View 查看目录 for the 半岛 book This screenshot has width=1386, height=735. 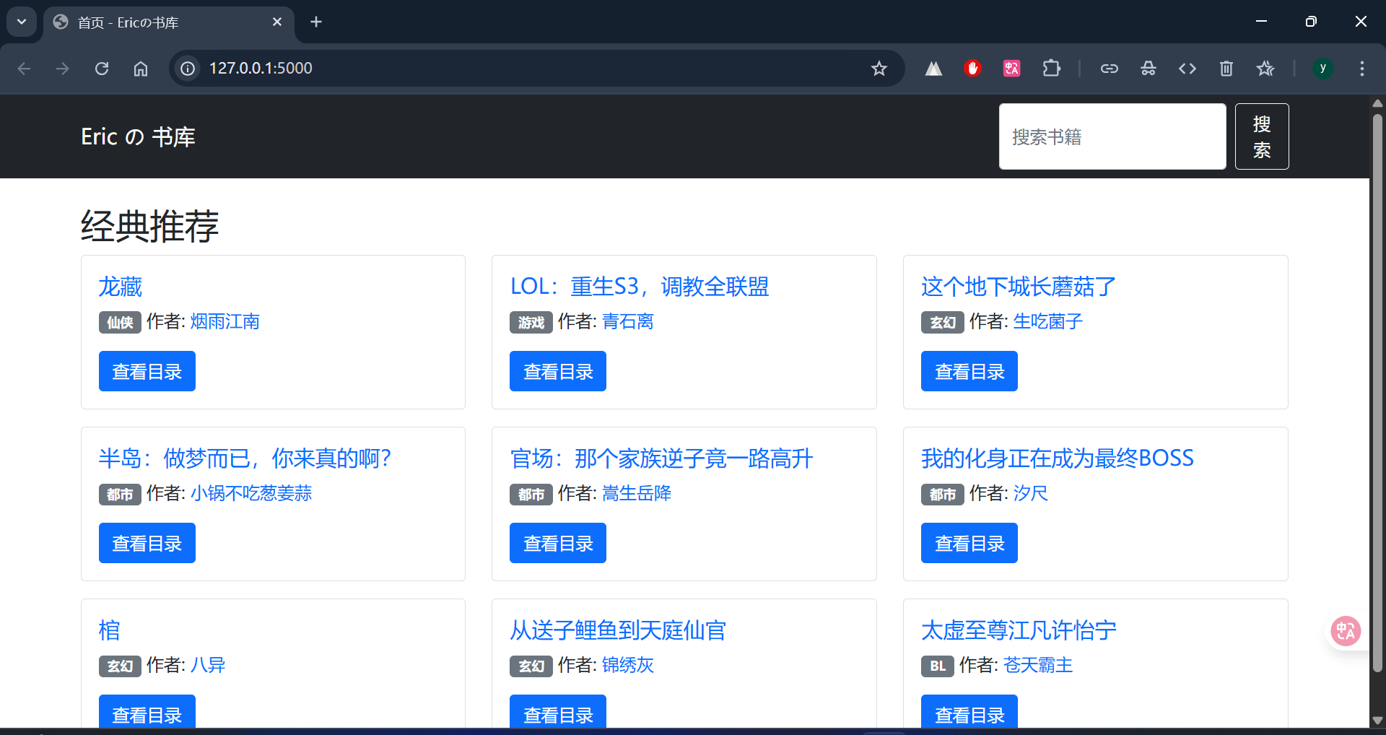tap(147, 543)
